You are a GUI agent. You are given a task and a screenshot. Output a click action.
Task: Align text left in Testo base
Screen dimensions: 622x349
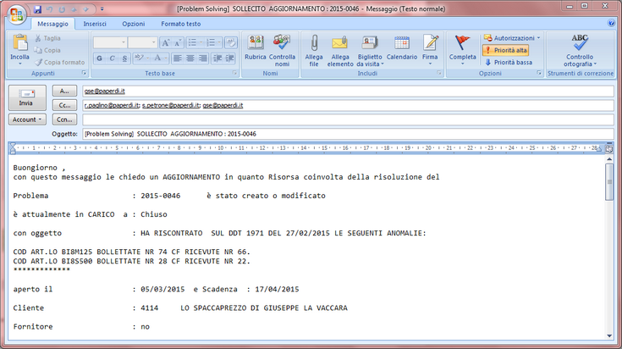pos(178,58)
